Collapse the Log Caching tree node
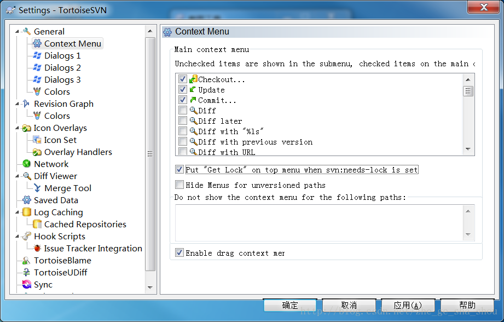The width and height of the screenshot is (504, 322). pos(17,212)
